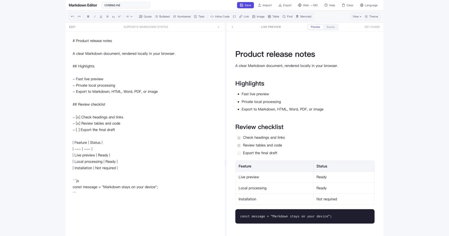Click the 'Review tables and code' checkbox

[239, 145]
